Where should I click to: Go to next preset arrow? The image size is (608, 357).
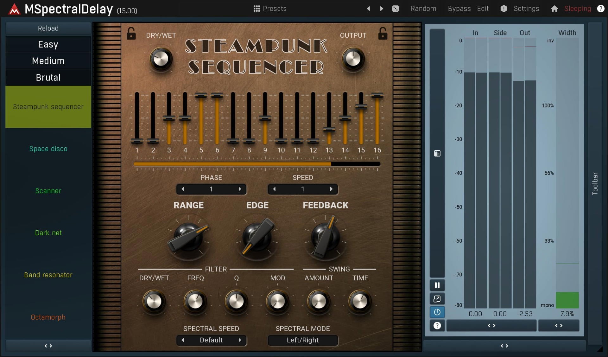point(382,9)
